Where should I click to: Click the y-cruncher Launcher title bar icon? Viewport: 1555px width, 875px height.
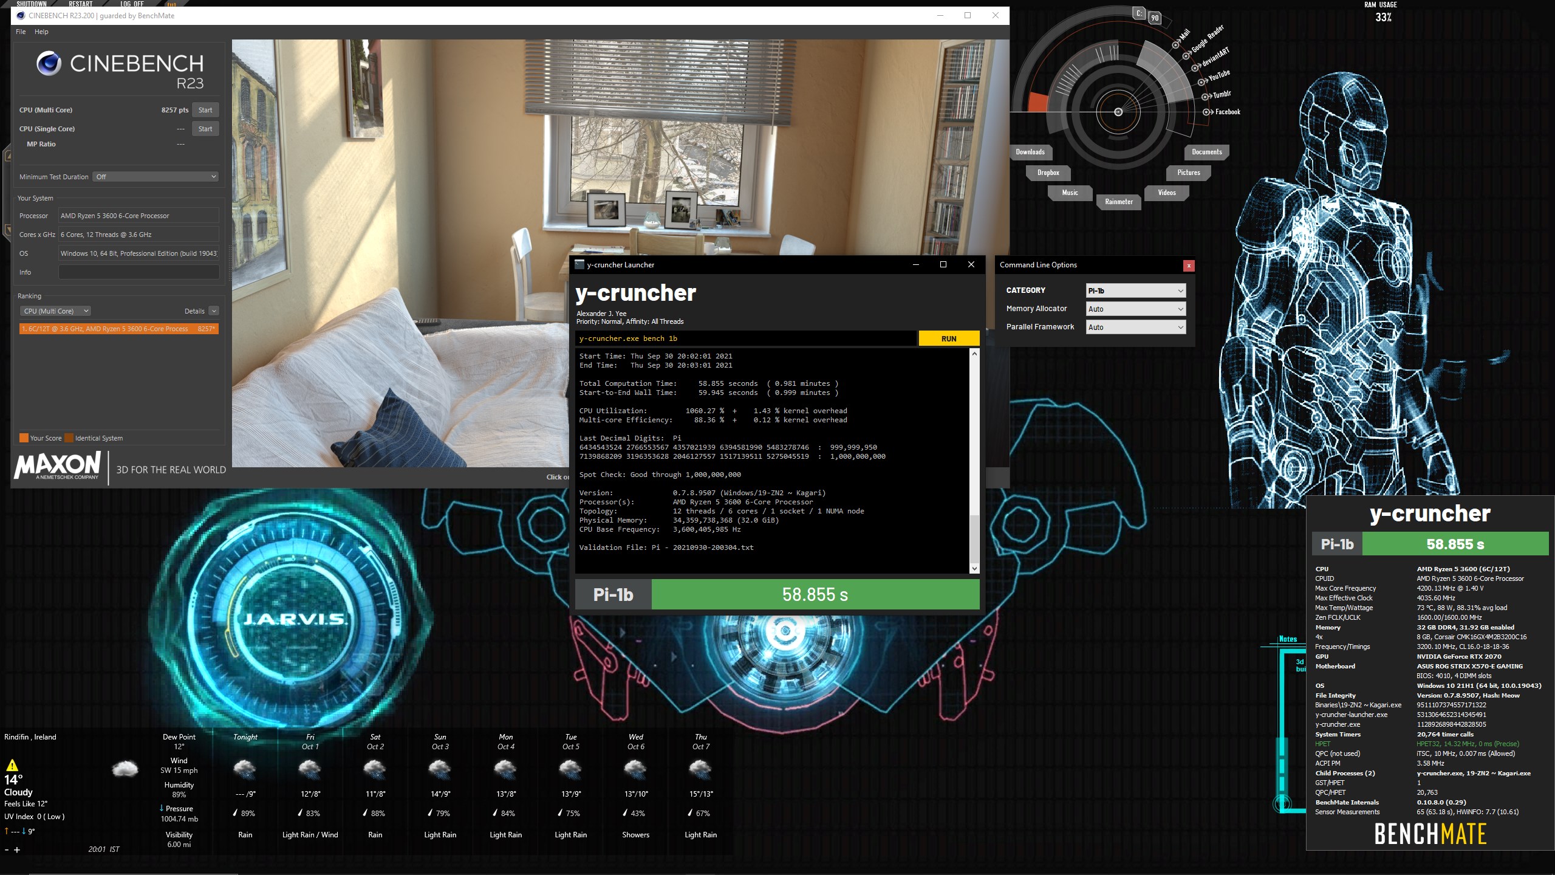pyautogui.click(x=579, y=264)
